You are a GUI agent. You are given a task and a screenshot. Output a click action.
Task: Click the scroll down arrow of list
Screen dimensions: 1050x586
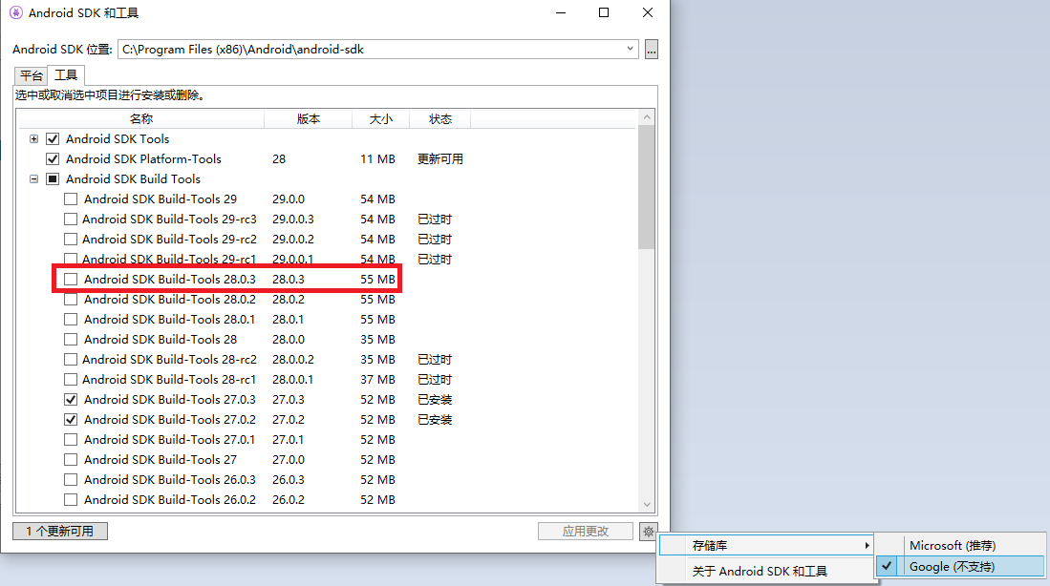tap(647, 505)
